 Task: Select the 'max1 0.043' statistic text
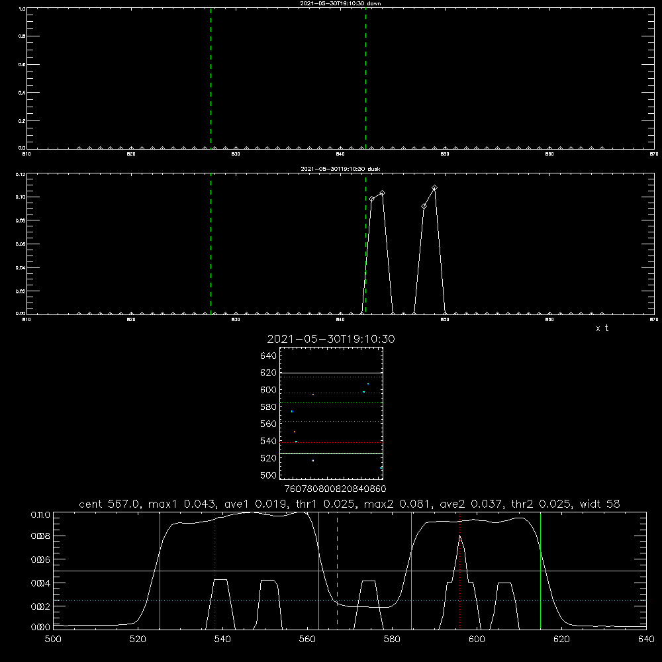tap(181, 504)
